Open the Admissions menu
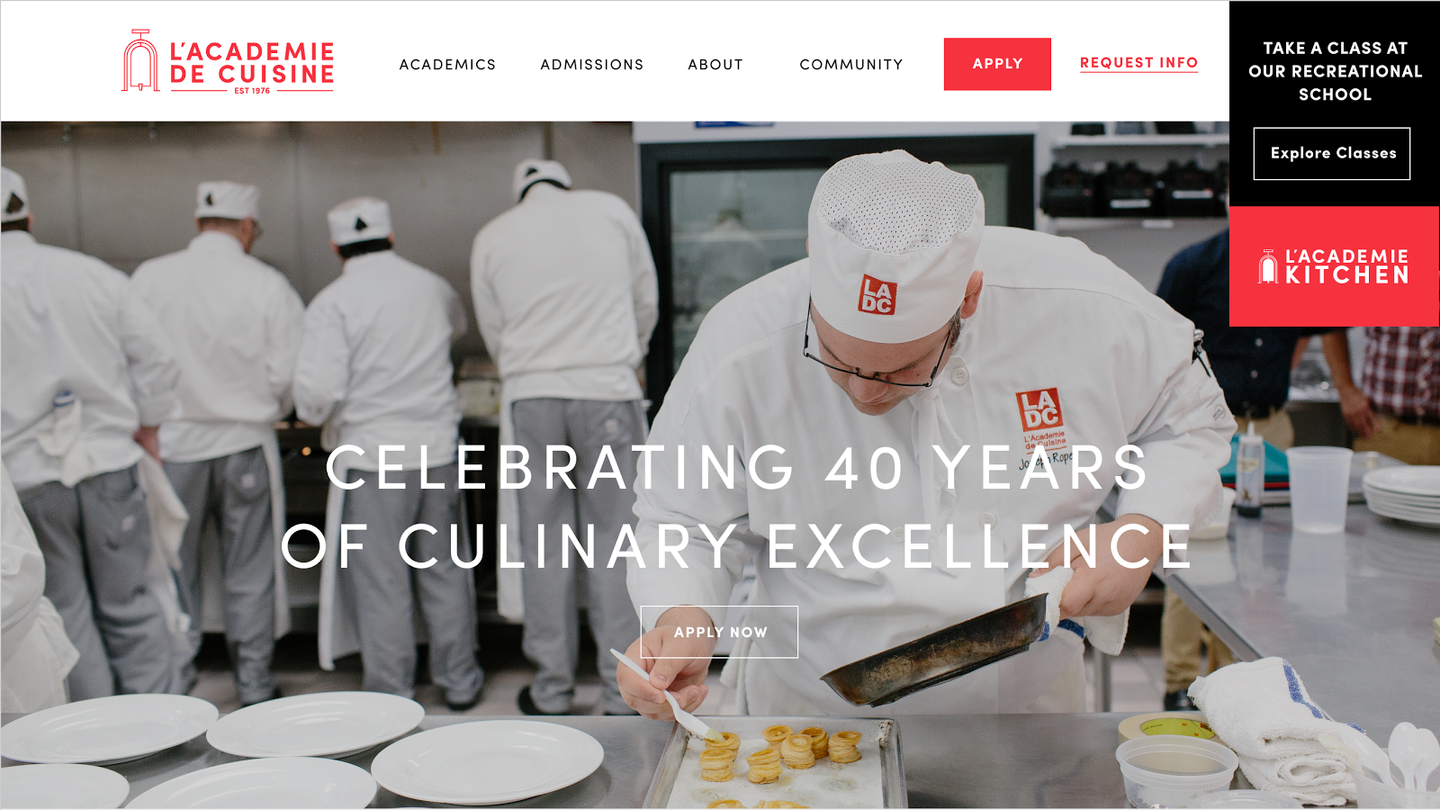Viewport: 1440px width, 810px height. 592,65
